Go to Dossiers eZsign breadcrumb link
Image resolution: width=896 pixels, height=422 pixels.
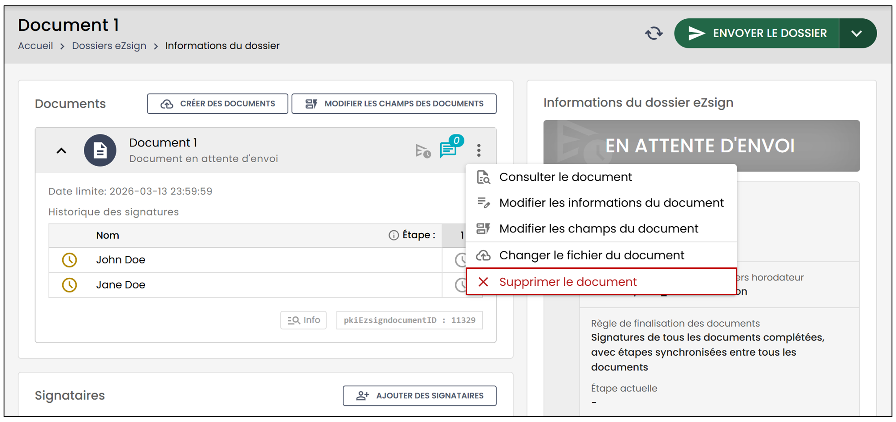[109, 46]
